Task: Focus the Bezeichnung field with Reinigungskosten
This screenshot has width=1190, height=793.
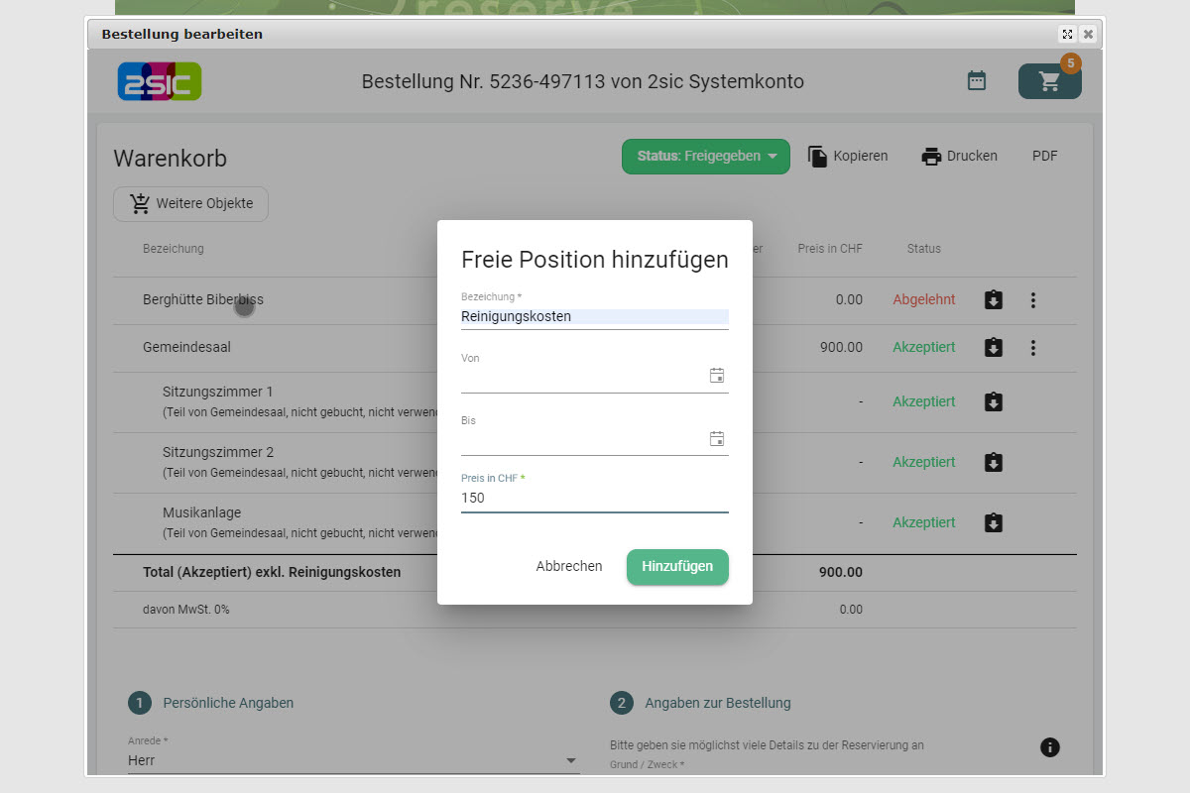Action: point(594,317)
